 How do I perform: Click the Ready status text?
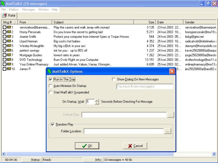pyautogui.click(x=47, y=160)
